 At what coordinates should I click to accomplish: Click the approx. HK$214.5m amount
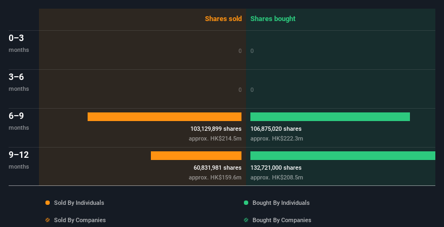click(215, 139)
